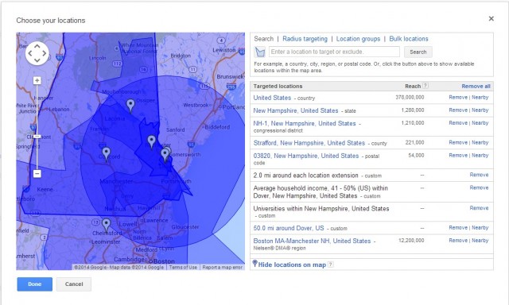Open the Bulk locations tab
This screenshot has height=305, width=509.
point(409,39)
